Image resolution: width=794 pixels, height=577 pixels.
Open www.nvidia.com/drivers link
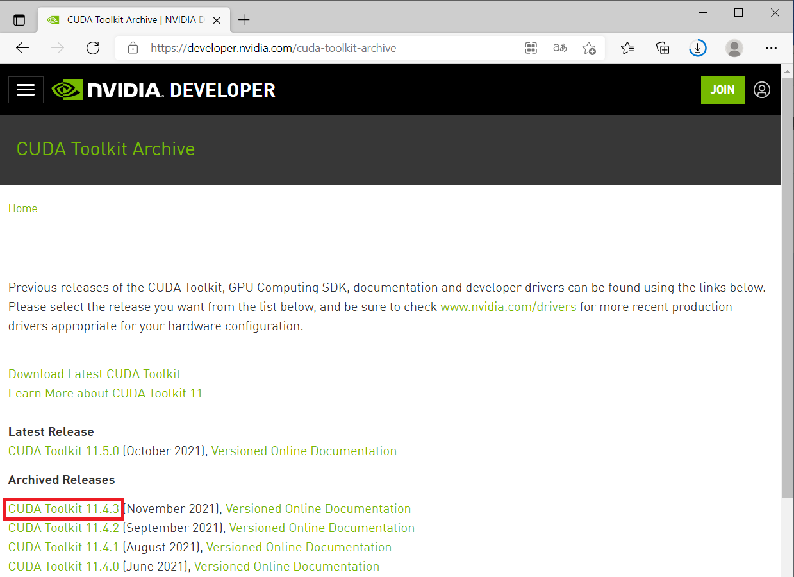tap(508, 307)
